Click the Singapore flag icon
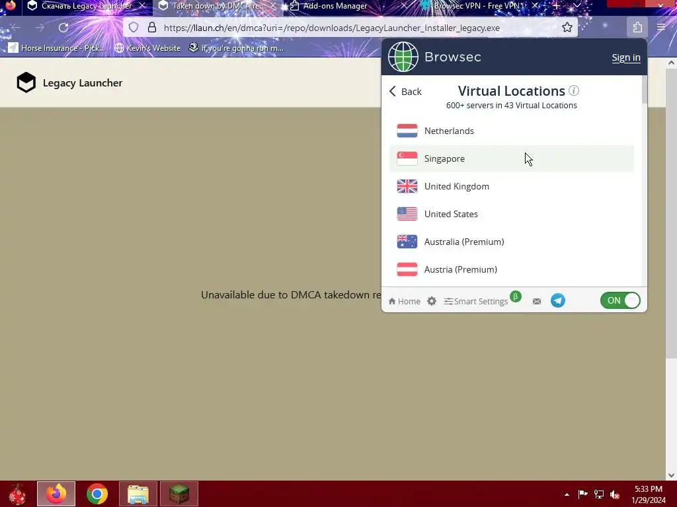 (407, 158)
